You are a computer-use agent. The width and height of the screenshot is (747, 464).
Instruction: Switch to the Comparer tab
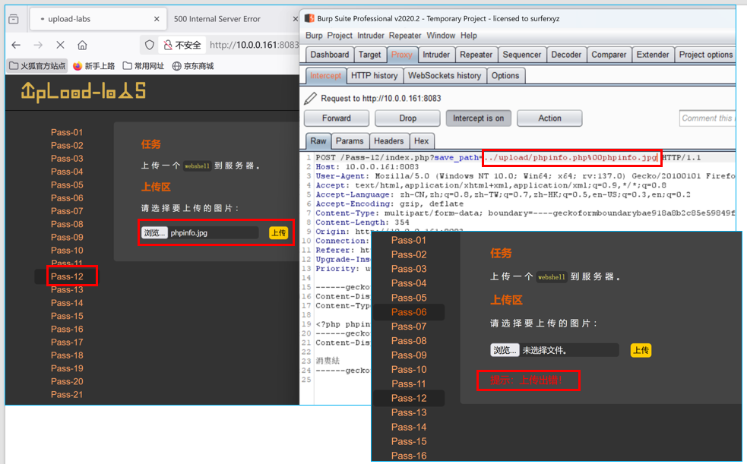point(609,55)
